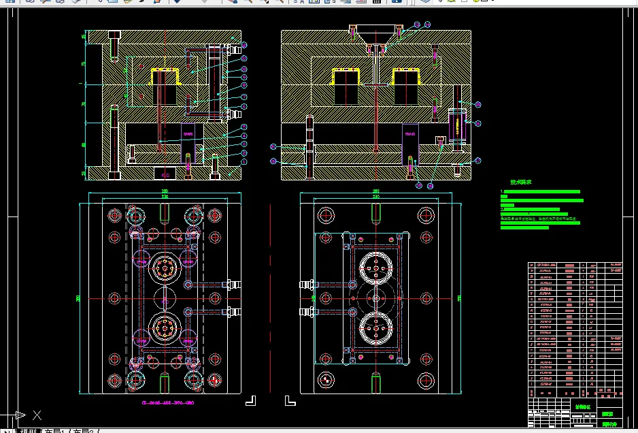
Task: Select the magenta mold base designation text
Action: (167, 403)
